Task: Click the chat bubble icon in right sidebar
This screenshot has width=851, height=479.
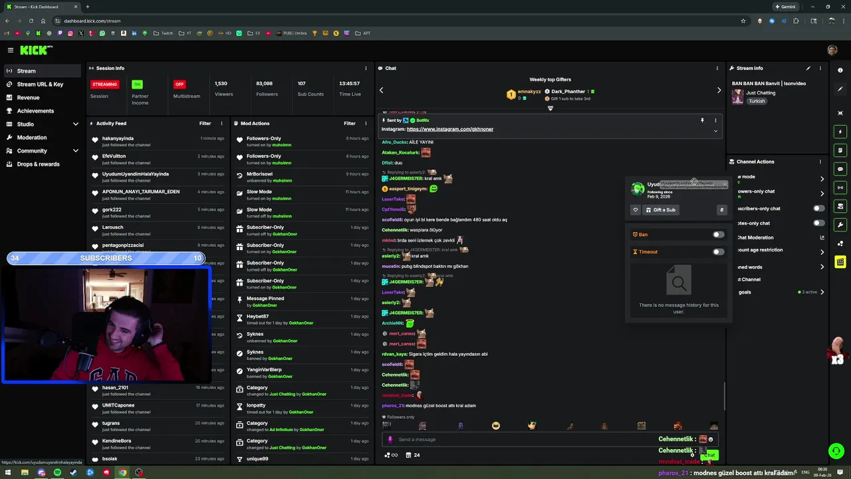Action: [x=840, y=169]
